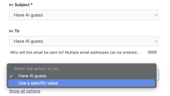Click the Gmail icon beside Subject label
Image resolution: width=170 pixels, height=96 pixels.
point(11,5)
